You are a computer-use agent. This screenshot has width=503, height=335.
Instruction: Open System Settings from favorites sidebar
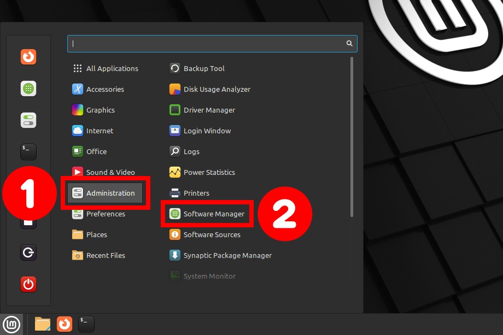pyautogui.click(x=28, y=120)
